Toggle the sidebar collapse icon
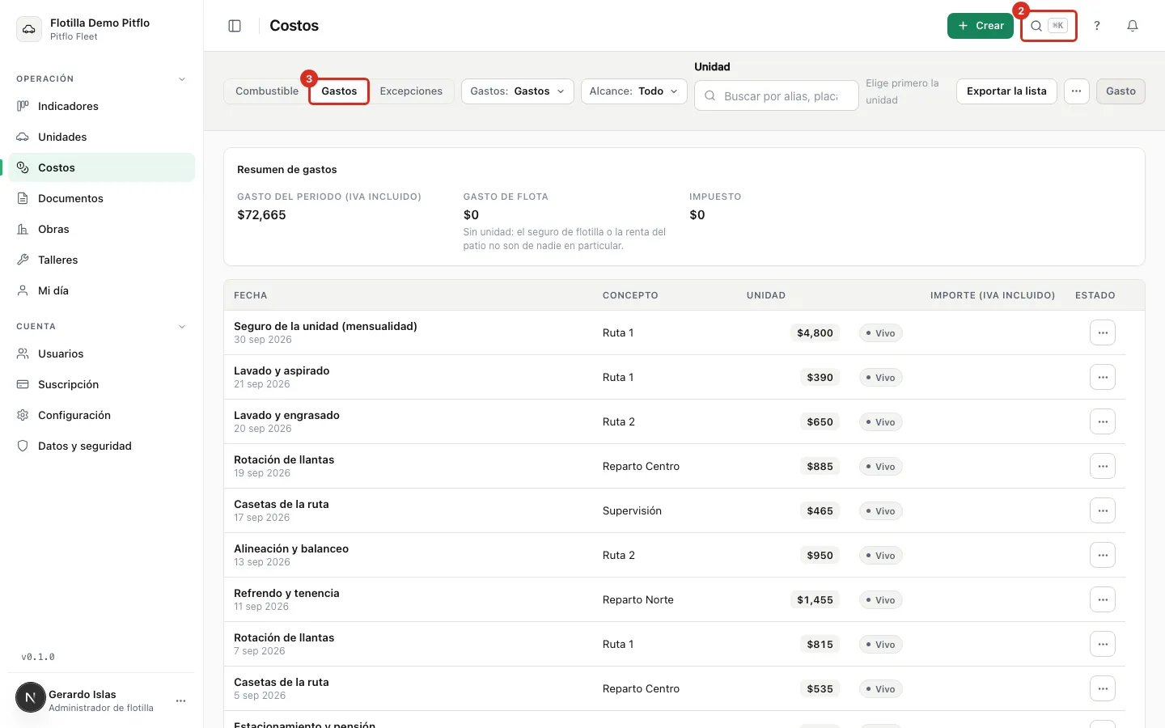 coord(235,26)
